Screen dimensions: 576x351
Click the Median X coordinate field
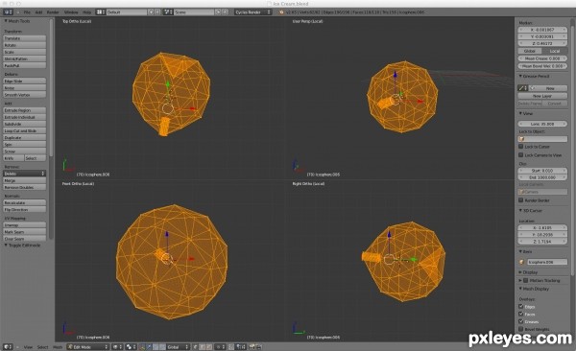(542, 30)
